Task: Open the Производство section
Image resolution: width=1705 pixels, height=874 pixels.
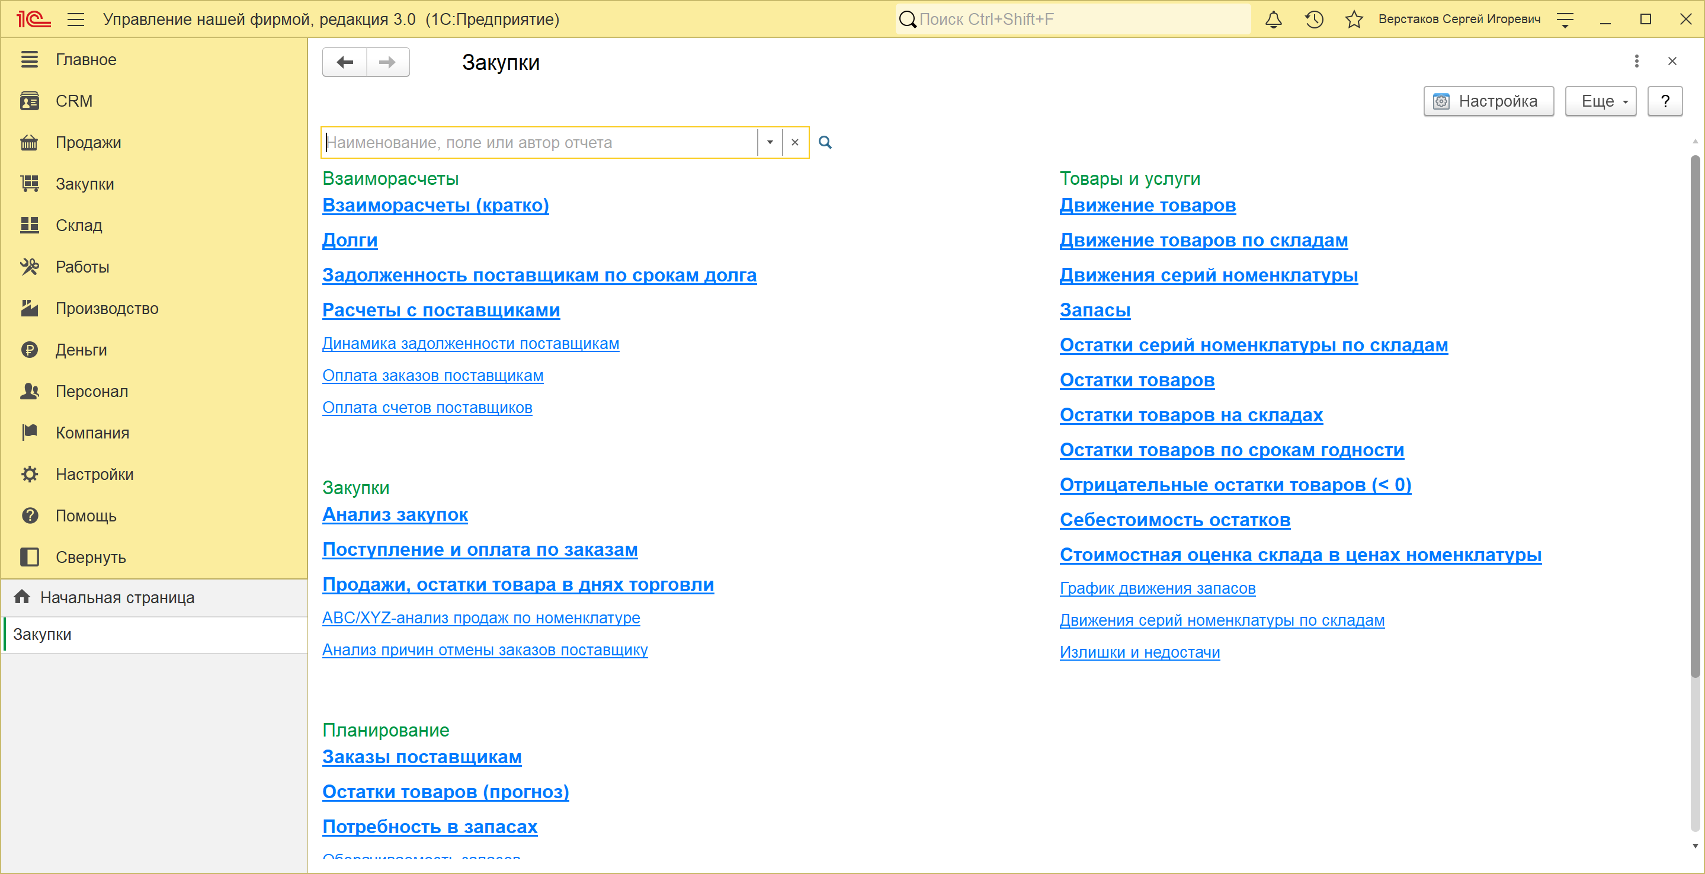Action: click(107, 308)
